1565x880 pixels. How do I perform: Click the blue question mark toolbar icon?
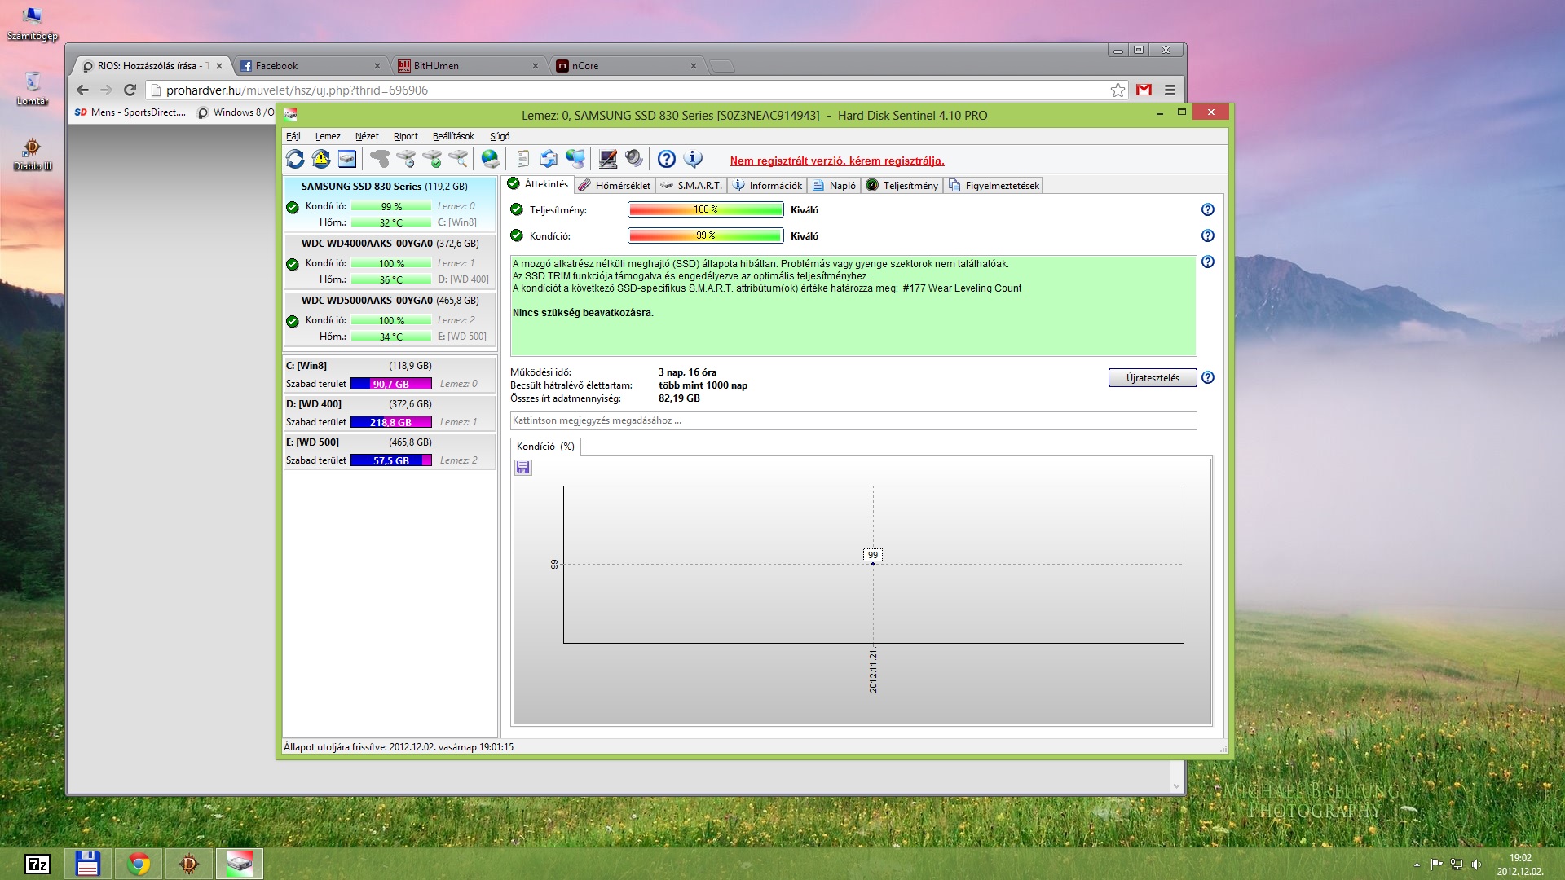coord(666,159)
